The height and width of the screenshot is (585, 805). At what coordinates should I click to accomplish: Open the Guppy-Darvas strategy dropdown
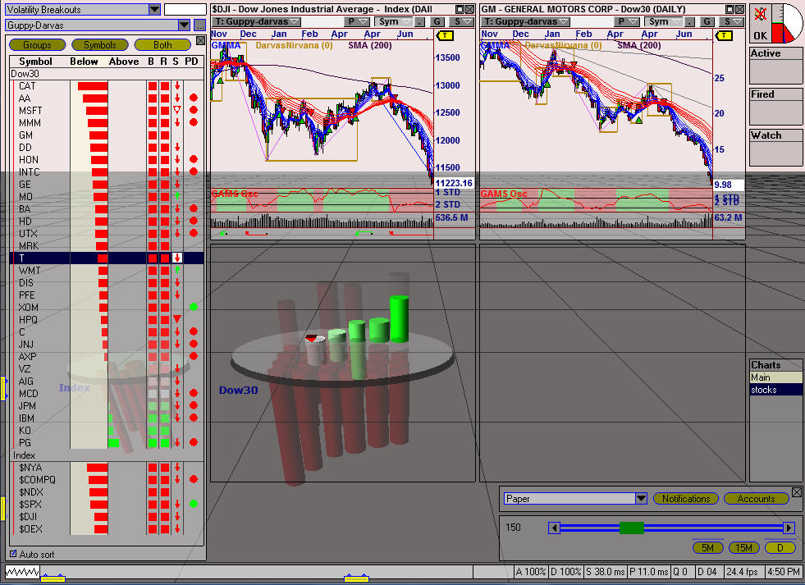[185, 25]
